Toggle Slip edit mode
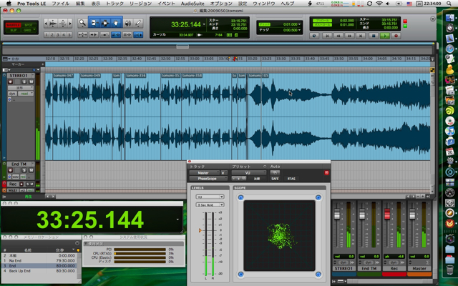The height and width of the screenshot is (286, 458). click(14, 30)
